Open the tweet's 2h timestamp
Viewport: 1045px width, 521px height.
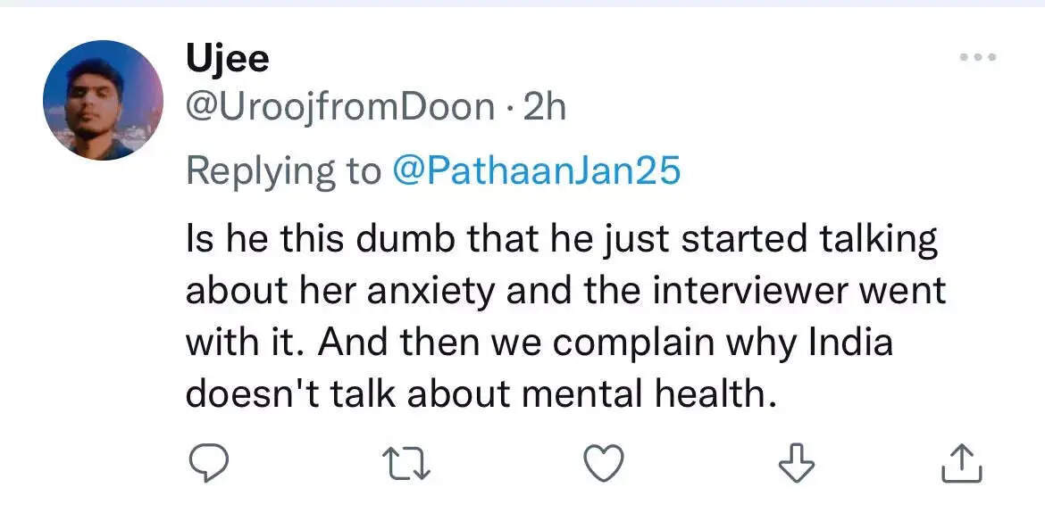(x=545, y=107)
